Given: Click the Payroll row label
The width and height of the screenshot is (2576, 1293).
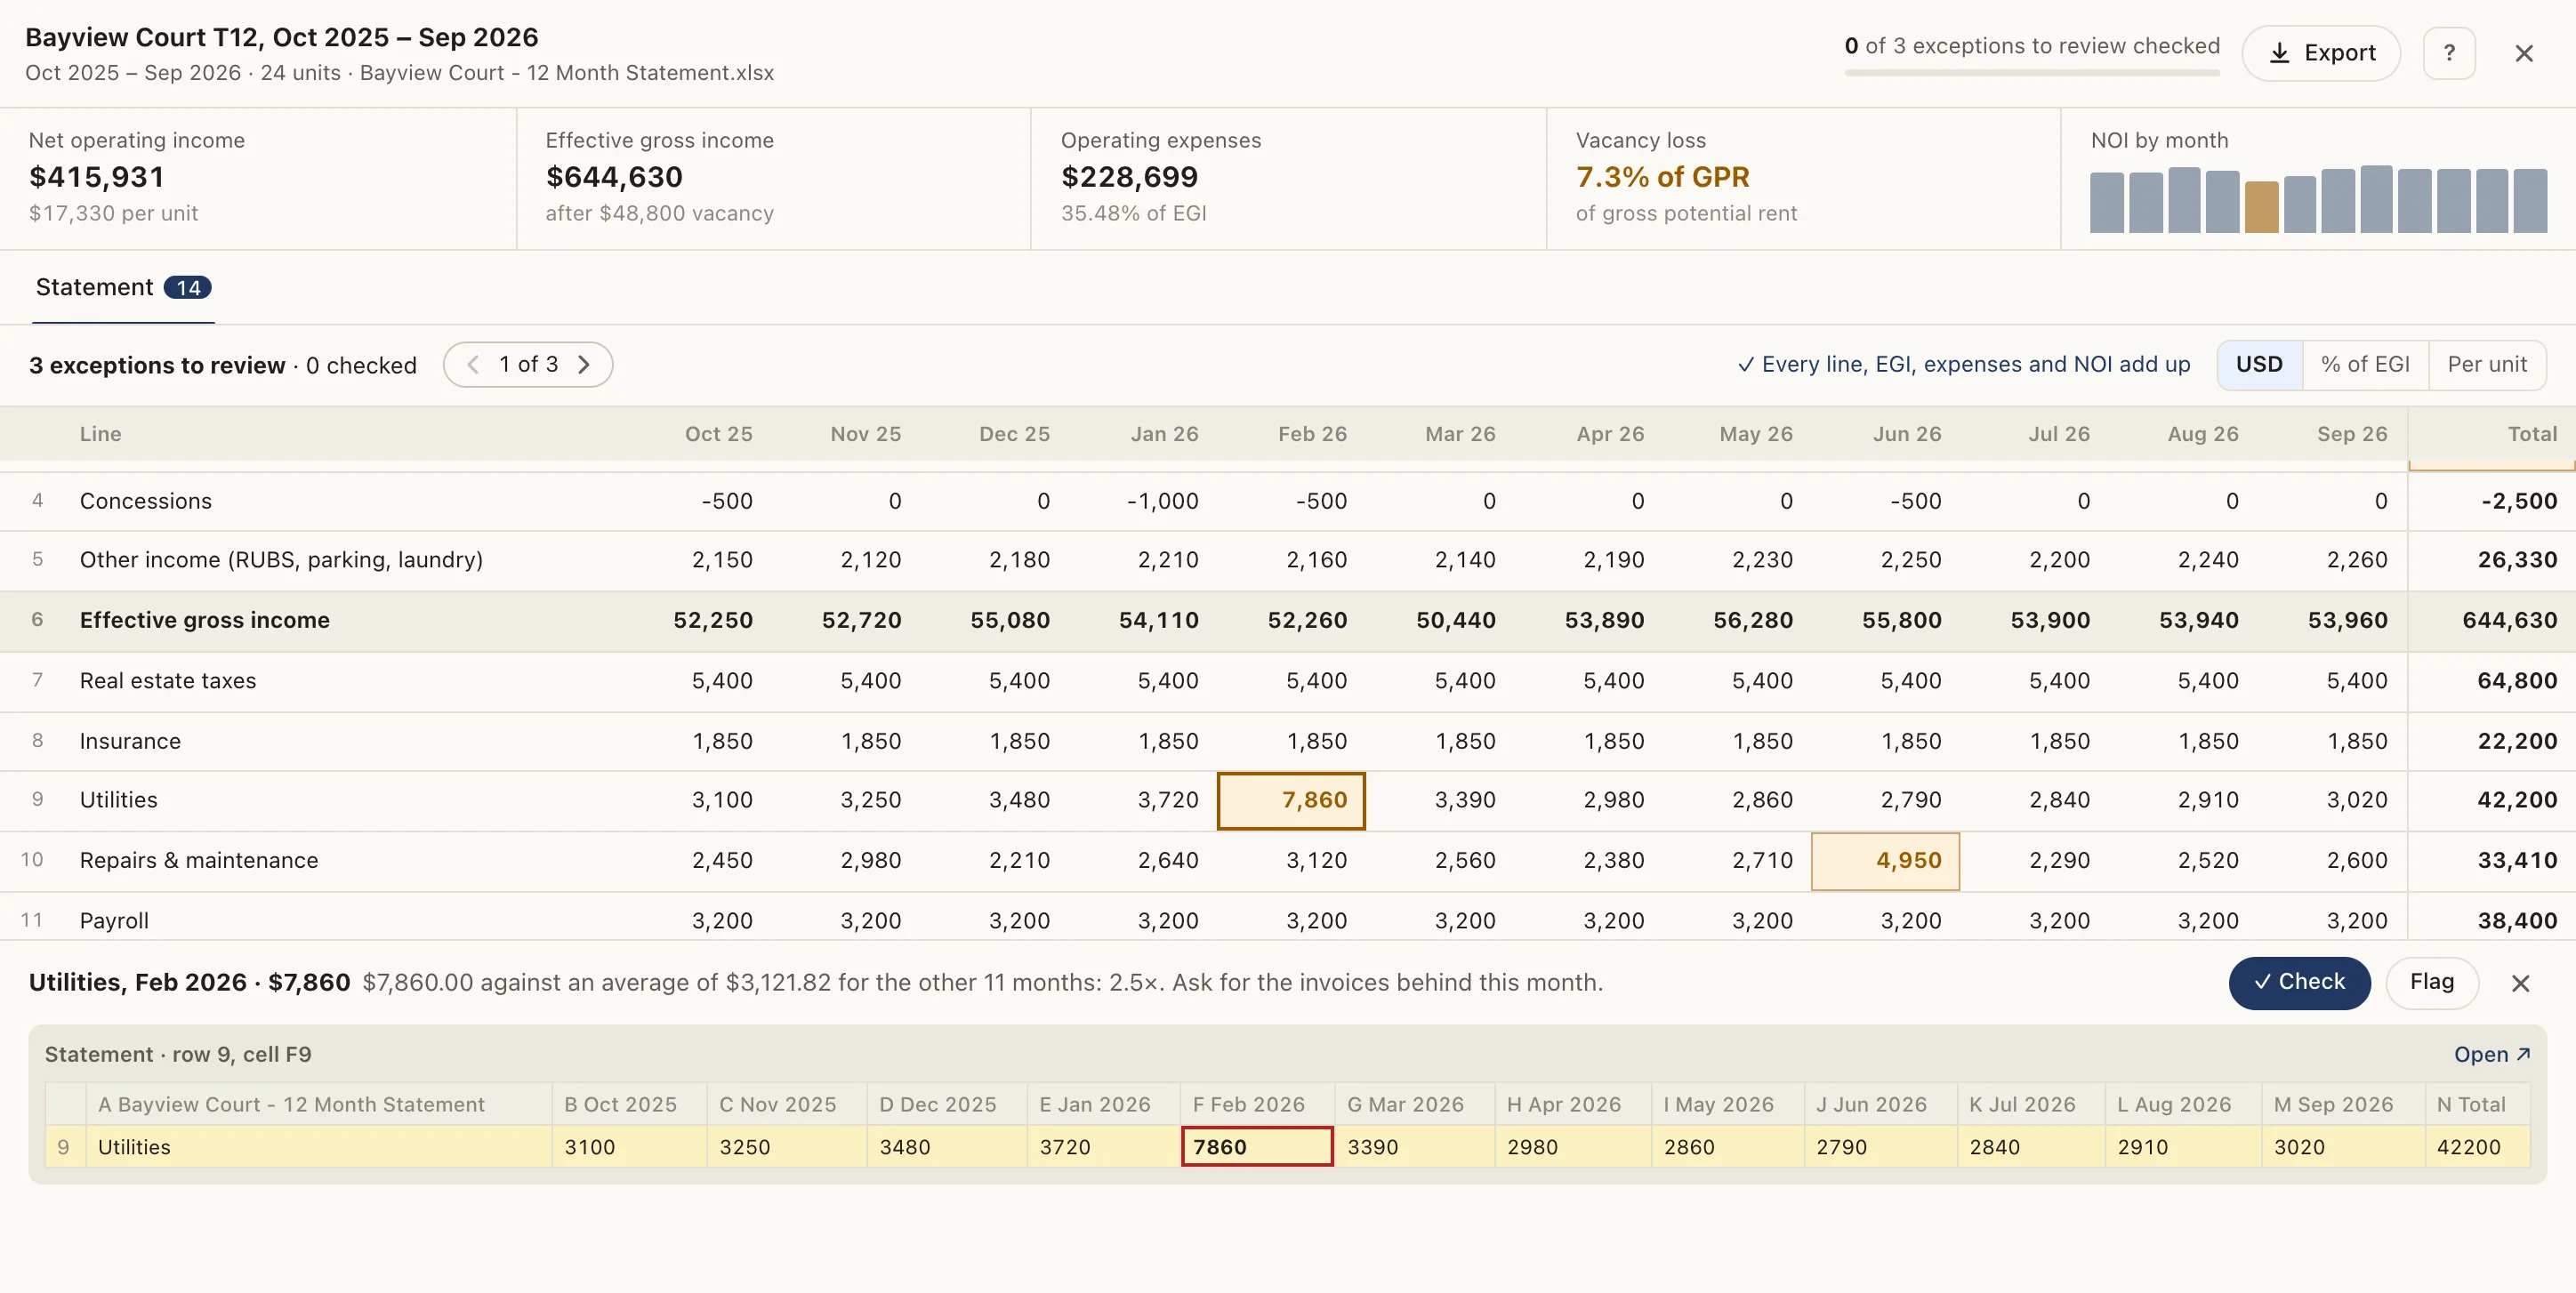Looking at the screenshot, I should pyautogui.click(x=114, y=921).
